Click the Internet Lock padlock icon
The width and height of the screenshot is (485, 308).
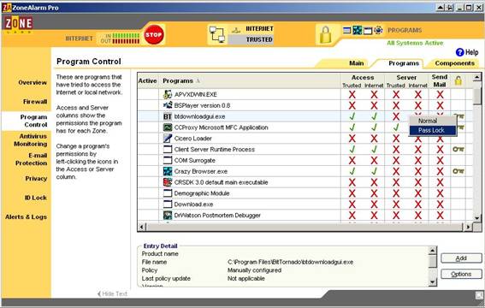point(325,34)
